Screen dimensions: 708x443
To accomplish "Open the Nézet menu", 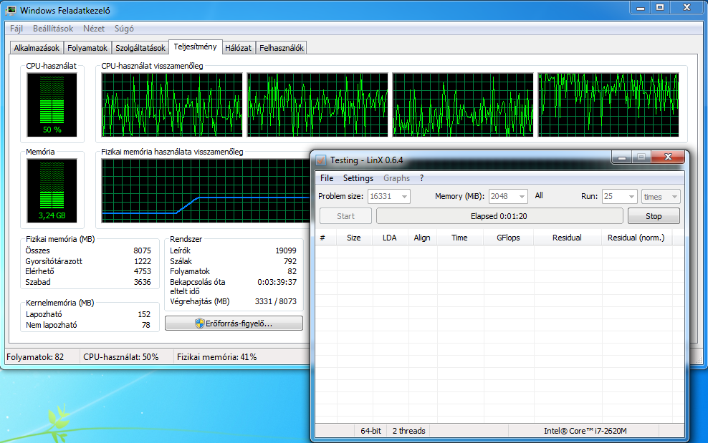I will point(94,29).
